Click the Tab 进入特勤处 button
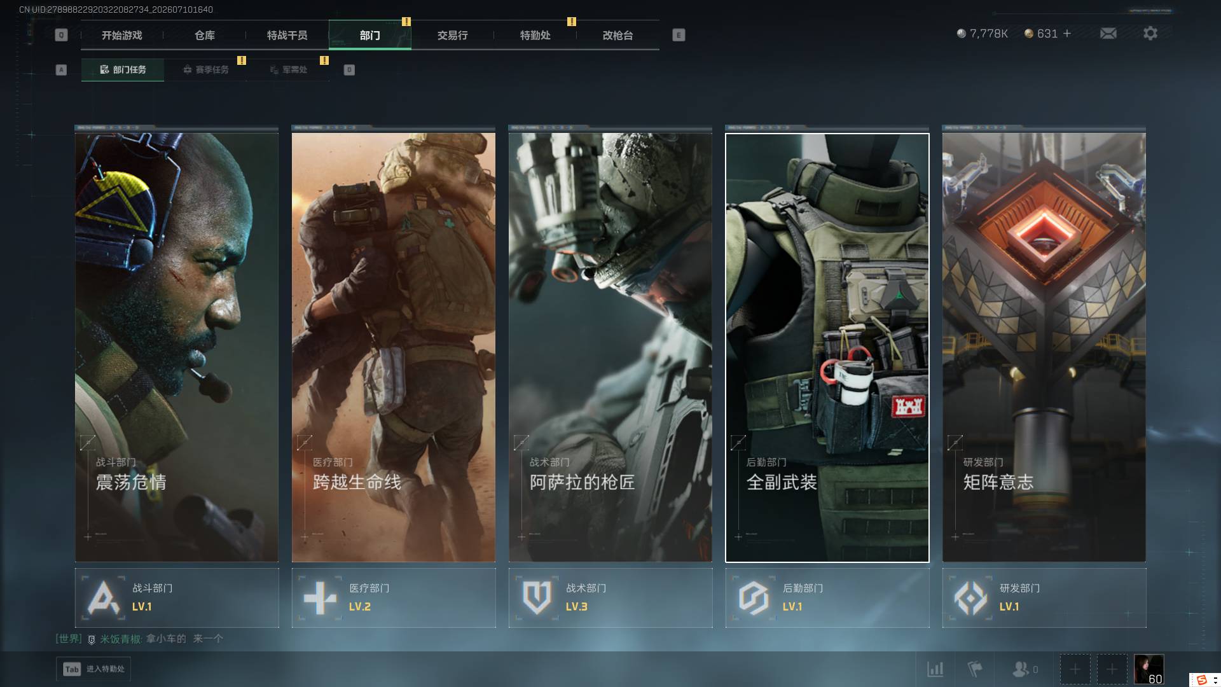The image size is (1221, 687). click(93, 669)
